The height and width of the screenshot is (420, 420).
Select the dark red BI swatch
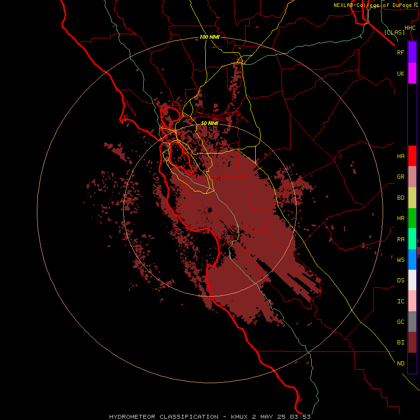coord(412,343)
